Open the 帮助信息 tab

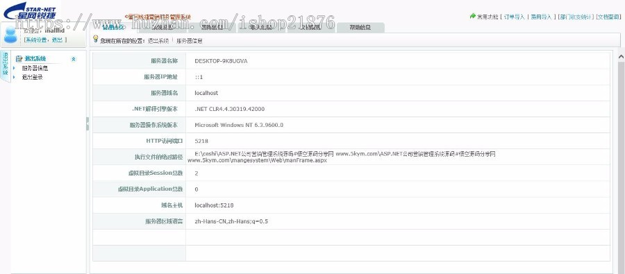pyautogui.click(x=360, y=28)
